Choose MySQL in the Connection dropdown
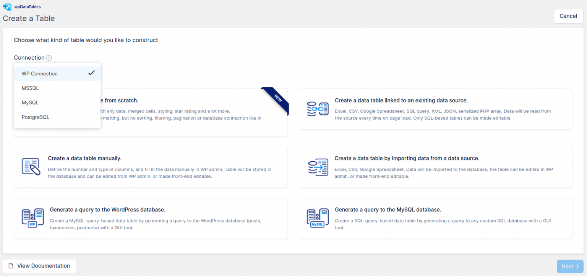Screen dimensions: 587x276 coord(30,102)
